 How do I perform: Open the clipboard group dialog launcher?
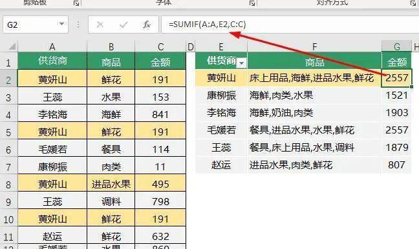[76, 3]
